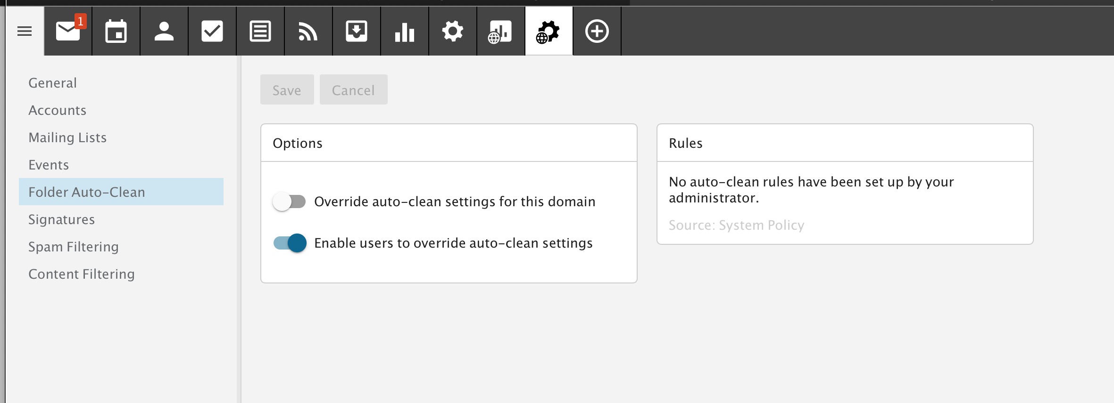Open the Contacts person icon
The height and width of the screenshot is (403, 1114).
point(164,32)
